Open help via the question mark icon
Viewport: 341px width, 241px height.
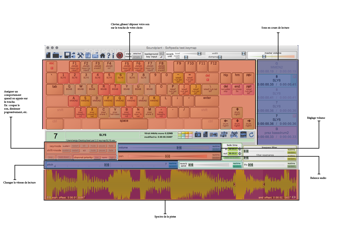click(x=109, y=55)
